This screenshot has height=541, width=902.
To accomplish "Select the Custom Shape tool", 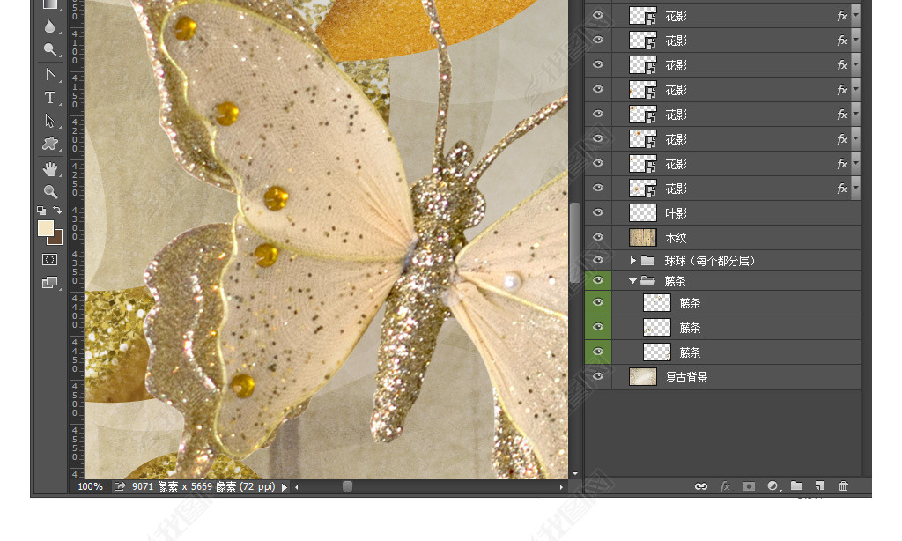I will point(50,144).
